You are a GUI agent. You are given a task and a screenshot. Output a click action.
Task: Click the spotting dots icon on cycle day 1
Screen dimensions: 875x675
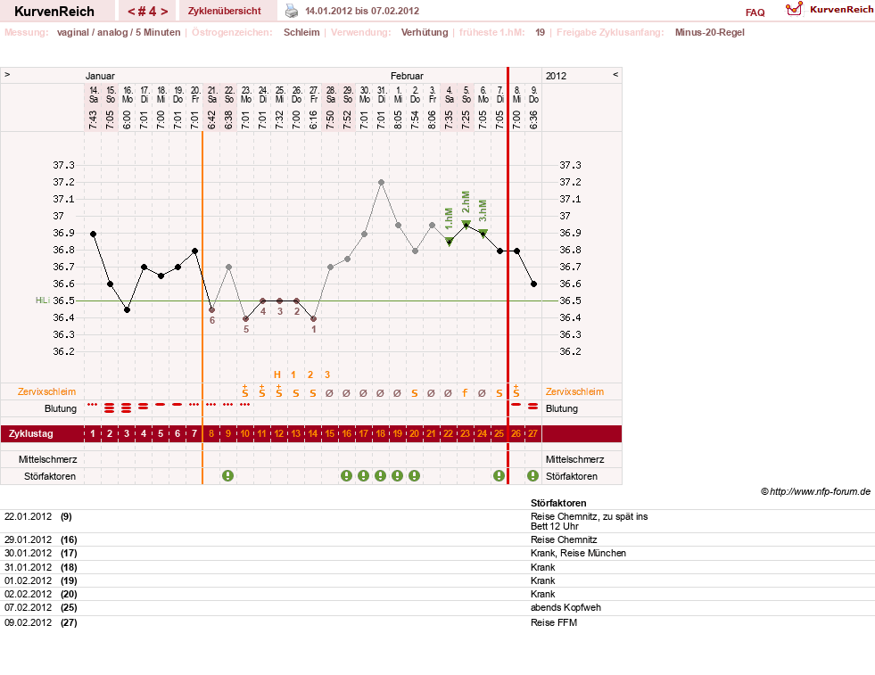93,405
